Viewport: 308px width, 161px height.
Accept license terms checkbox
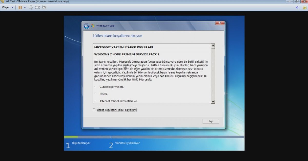[x=94, y=110]
